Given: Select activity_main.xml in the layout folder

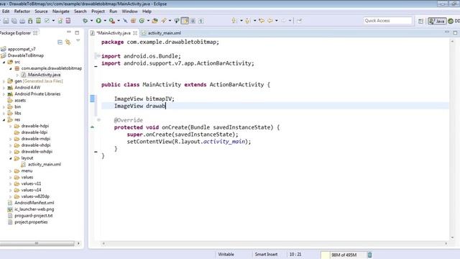Looking at the screenshot, I should [x=45, y=165].
